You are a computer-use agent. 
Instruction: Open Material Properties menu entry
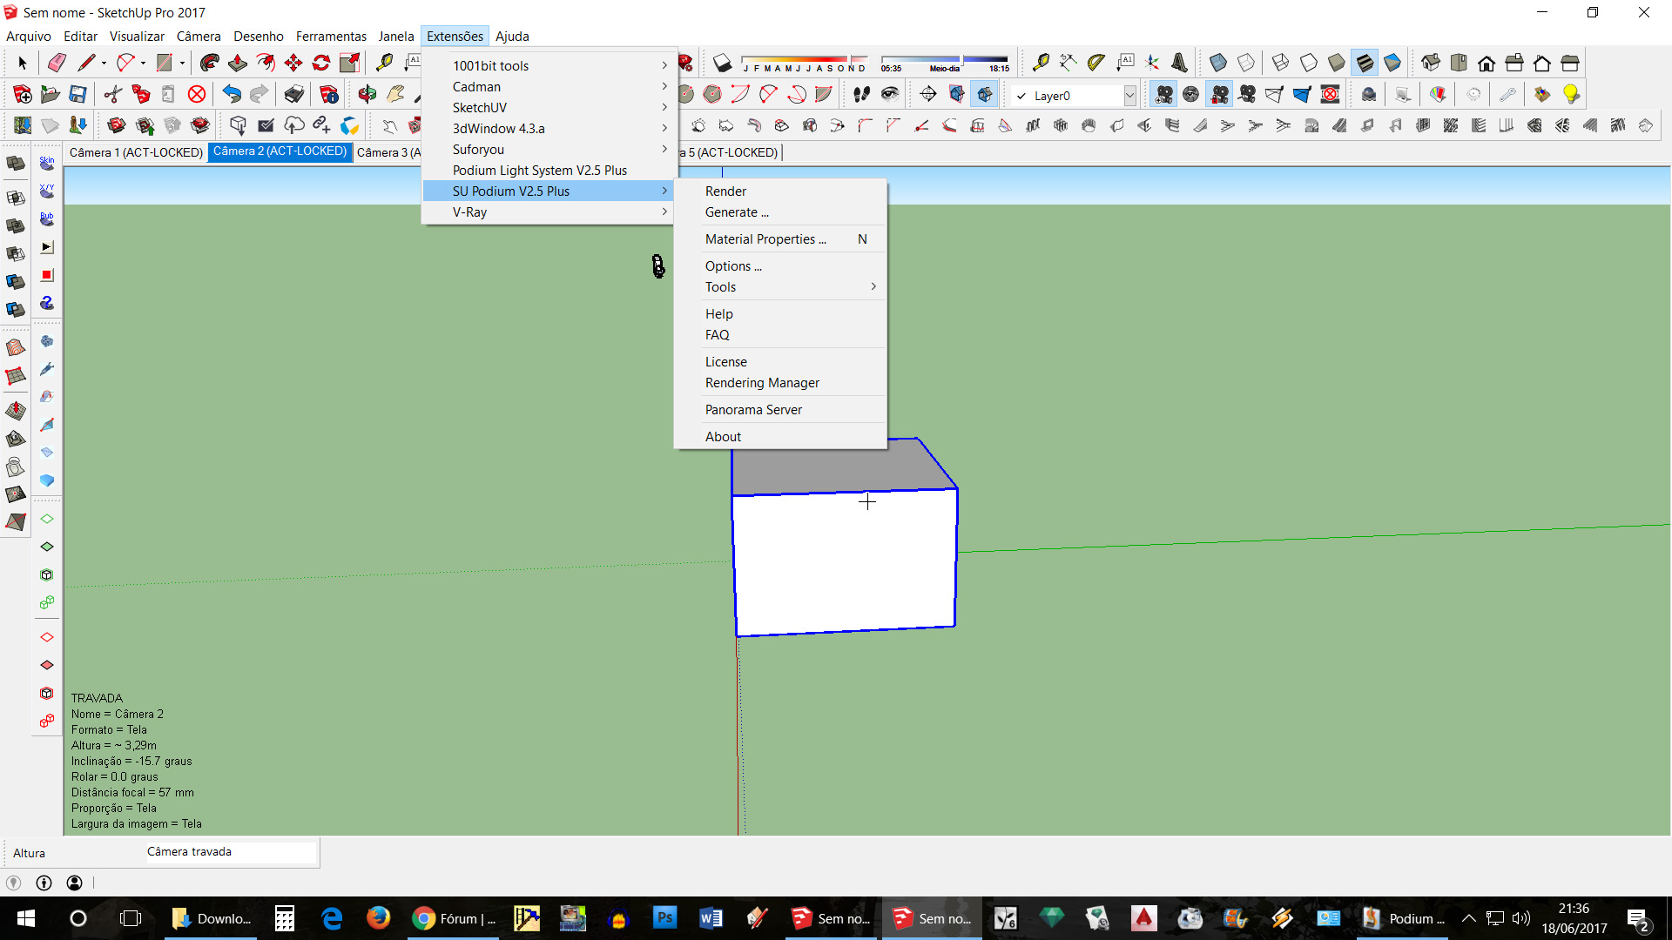point(780,239)
